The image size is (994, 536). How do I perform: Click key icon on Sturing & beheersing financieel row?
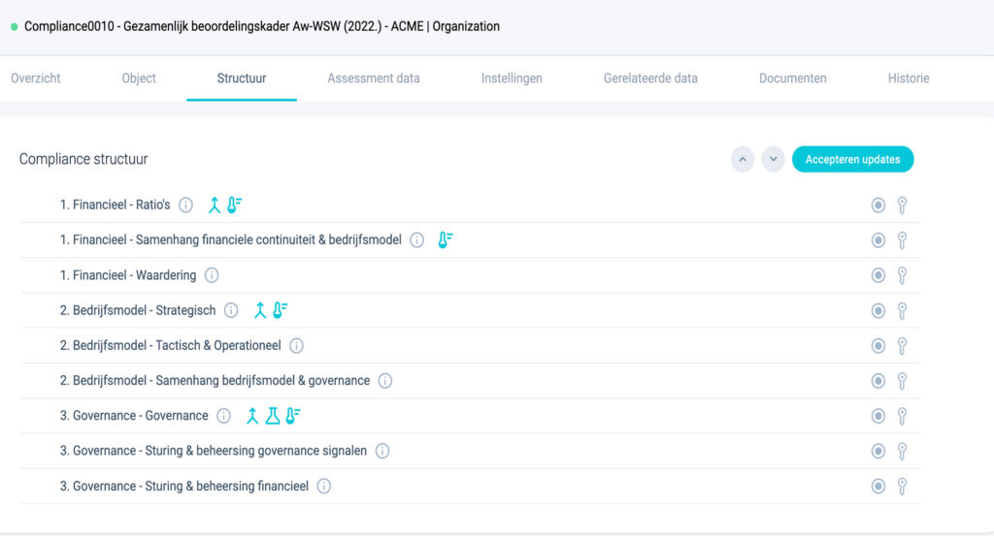(902, 486)
